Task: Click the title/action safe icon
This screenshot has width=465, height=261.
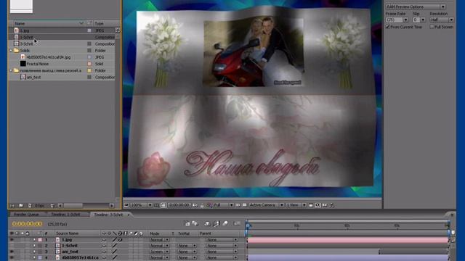Action: coord(157,205)
